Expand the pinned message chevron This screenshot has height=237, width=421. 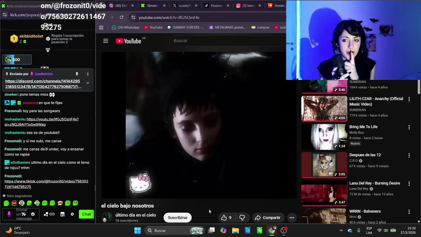coord(88,83)
